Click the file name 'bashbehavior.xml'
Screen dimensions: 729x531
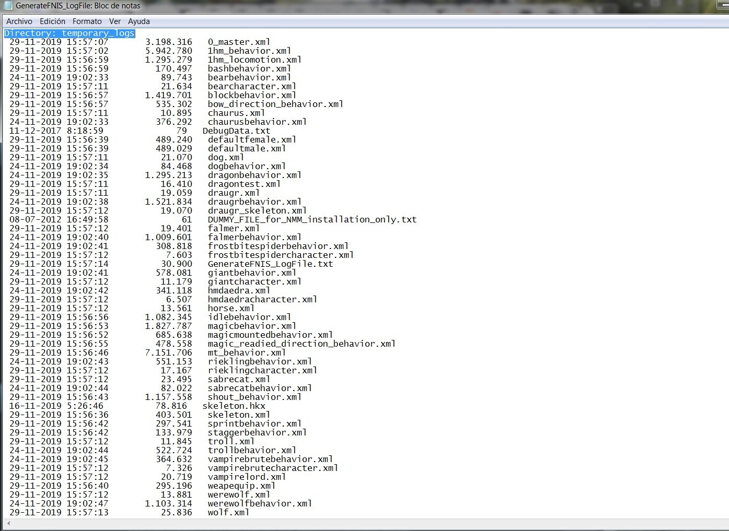coord(249,68)
